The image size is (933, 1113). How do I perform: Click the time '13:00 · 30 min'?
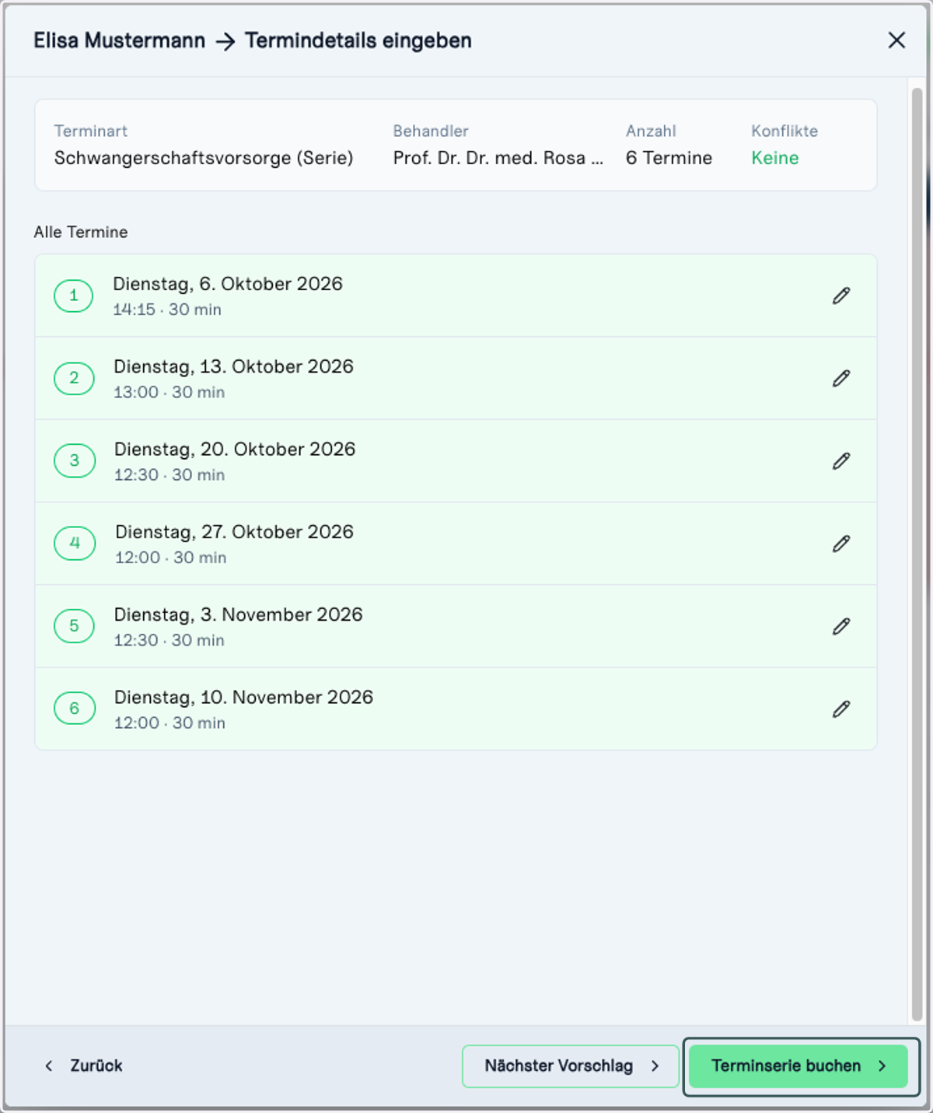[169, 392]
